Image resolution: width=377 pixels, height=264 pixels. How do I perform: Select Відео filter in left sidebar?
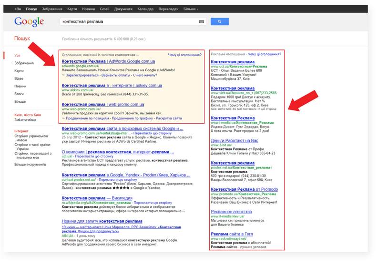19,78
